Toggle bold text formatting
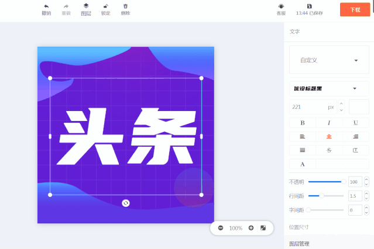 tap(303, 123)
